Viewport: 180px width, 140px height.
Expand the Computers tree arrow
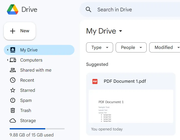coord(8,60)
